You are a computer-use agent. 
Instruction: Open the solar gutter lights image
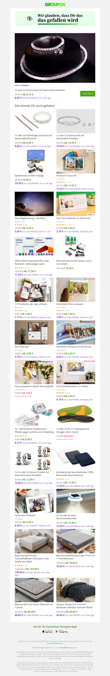pyautogui.click(x=76, y=501)
